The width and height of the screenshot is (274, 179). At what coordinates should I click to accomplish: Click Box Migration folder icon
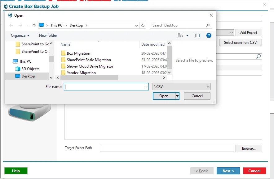tap(63, 53)
